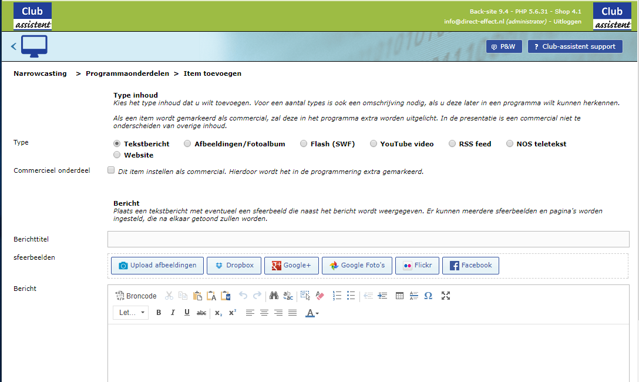
Task: Click into the Berichttitel input field
Action: click(x=368, y=239)
